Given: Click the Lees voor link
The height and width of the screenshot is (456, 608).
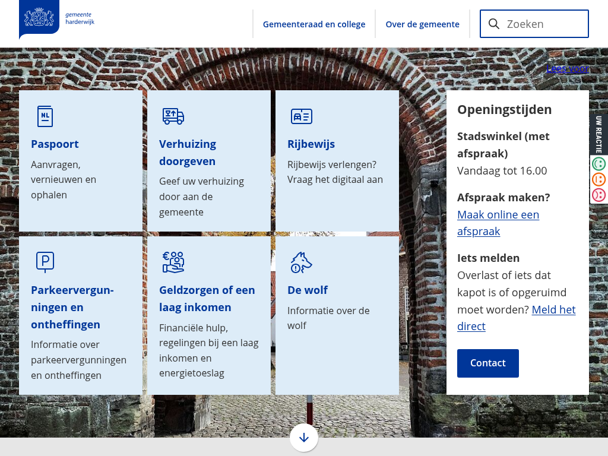Looking at the screenshot, I should click(567, 69).
